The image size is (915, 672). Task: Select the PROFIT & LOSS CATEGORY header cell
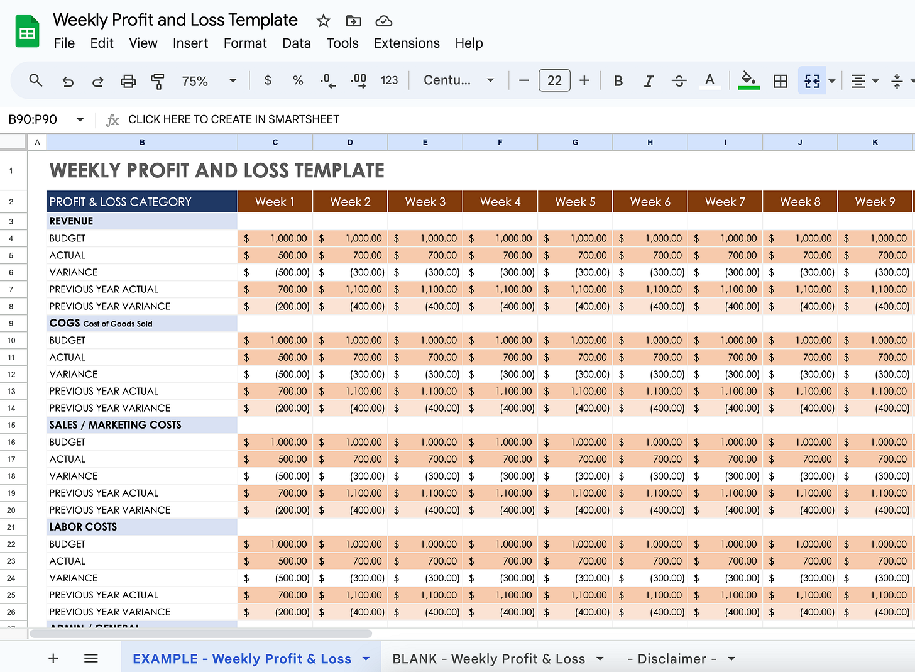[143, 202]
